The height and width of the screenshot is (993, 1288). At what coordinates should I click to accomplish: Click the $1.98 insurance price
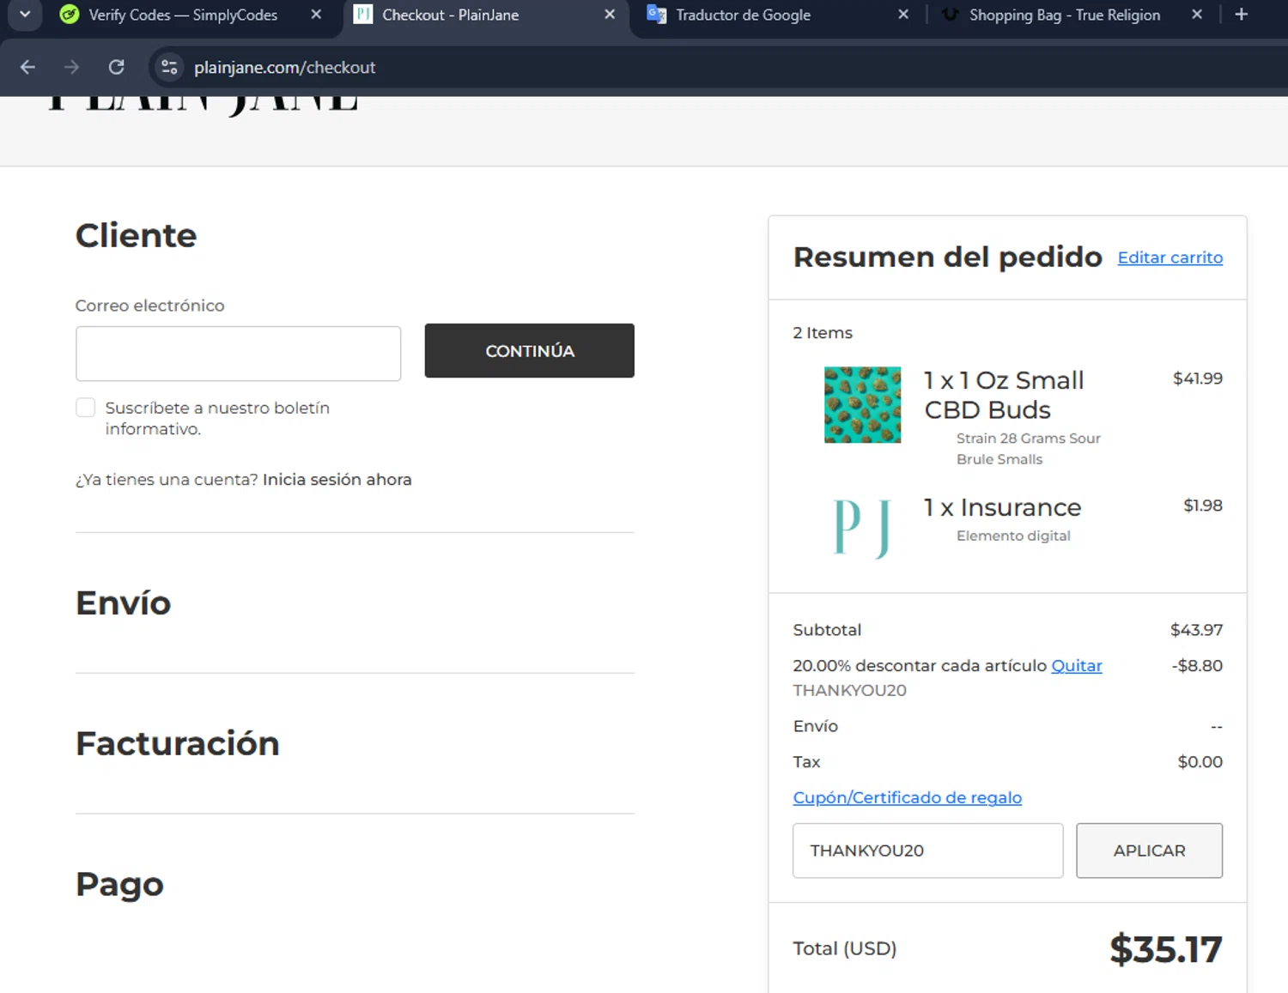(1203, 505)
